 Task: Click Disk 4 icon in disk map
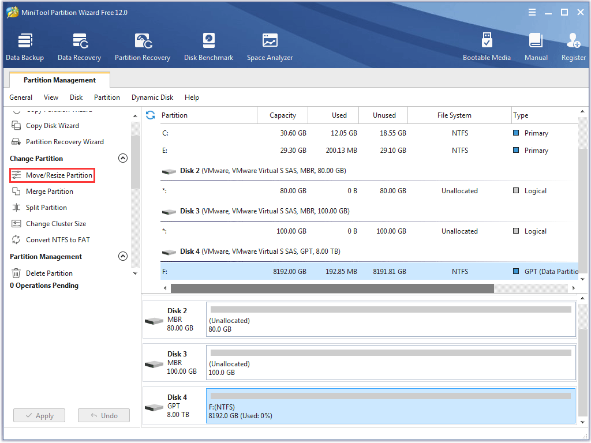click(x=154, y=408)
